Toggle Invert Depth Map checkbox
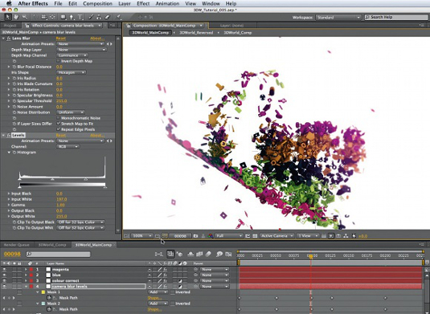This screenshot has height=314, width=430. coord(58,61)
